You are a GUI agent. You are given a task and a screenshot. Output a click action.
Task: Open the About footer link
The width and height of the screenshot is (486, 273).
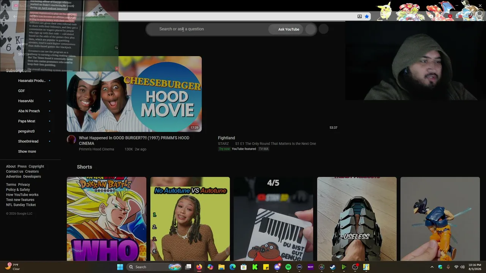click(x=11, y=166)
